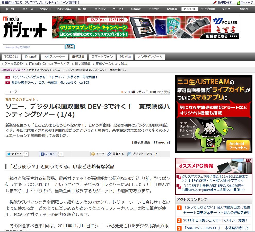Open 経営 navigation item
Image resolution: width=255 pixels, height=232 pixels.
(x=82, y=9)
